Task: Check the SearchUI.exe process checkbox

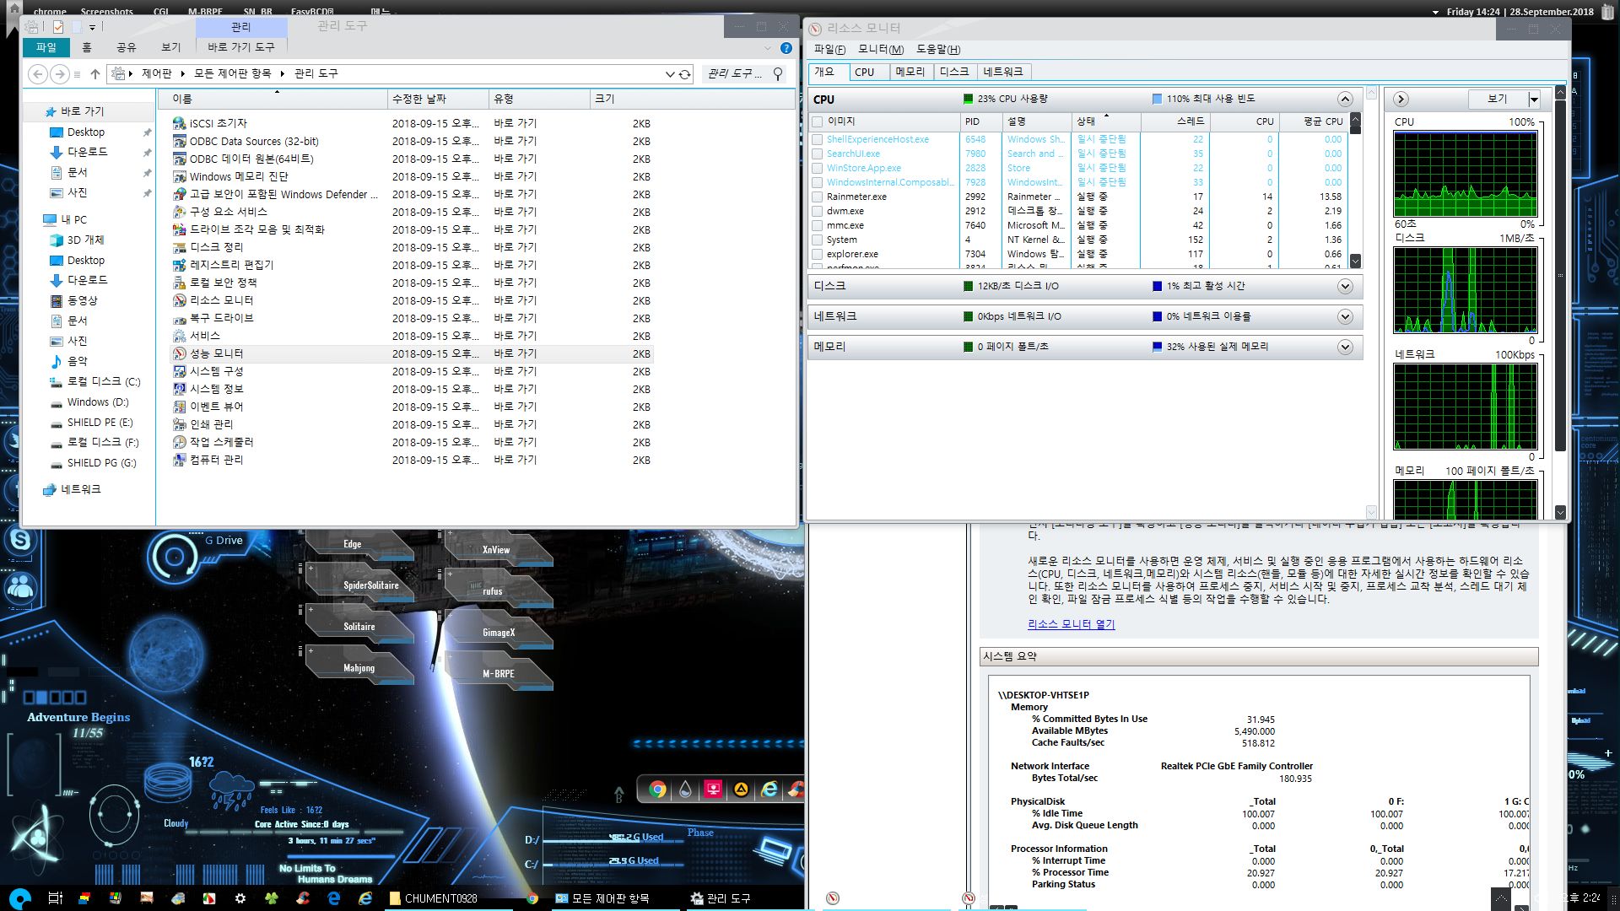Action: tap(817, 154)
